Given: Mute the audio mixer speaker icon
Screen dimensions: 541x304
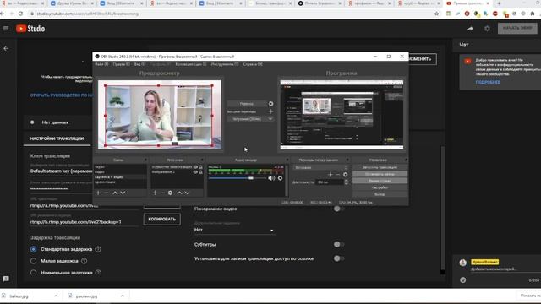Looking at the screenshot, I should (271, 178).
